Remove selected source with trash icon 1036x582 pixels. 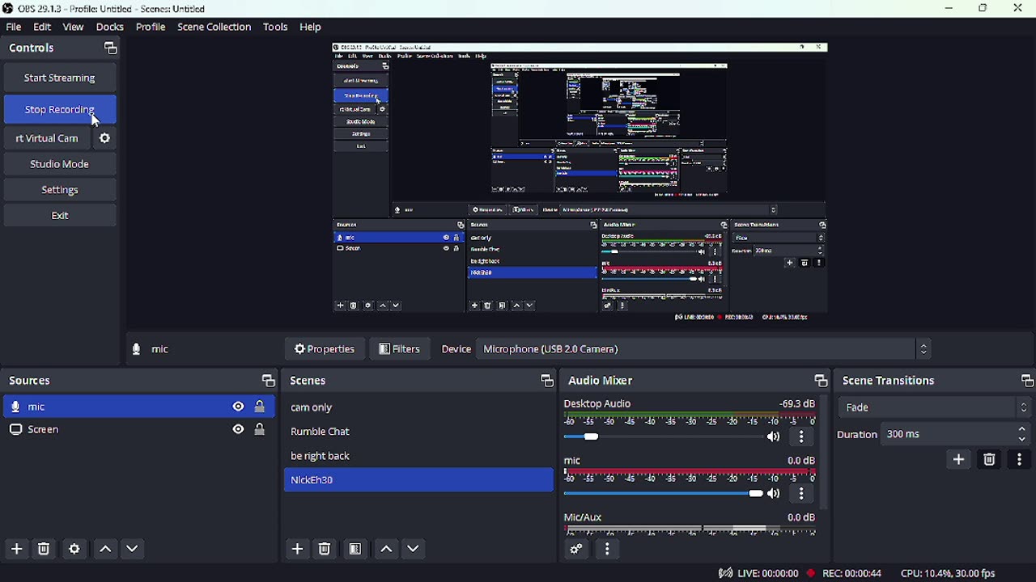[45, 550]
